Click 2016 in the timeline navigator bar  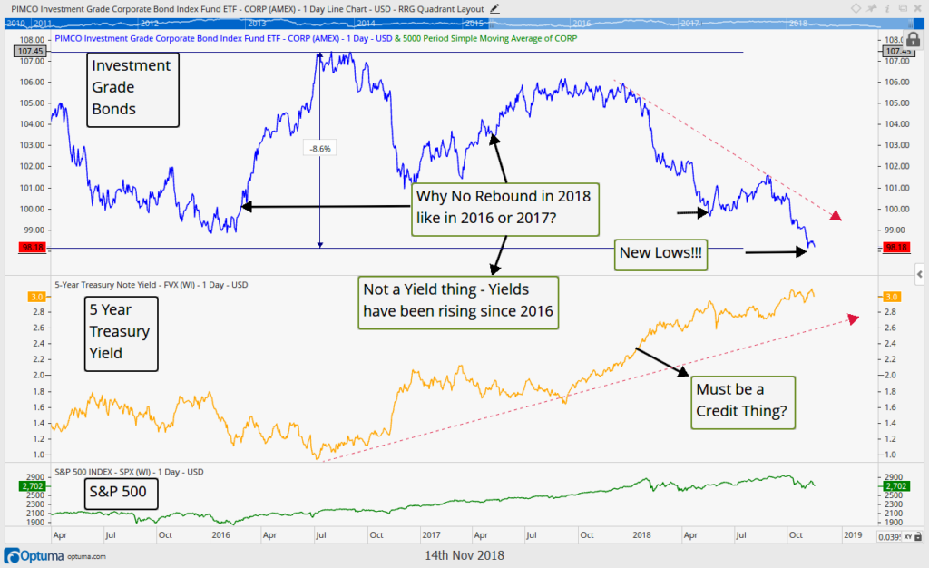click(582, 23)
